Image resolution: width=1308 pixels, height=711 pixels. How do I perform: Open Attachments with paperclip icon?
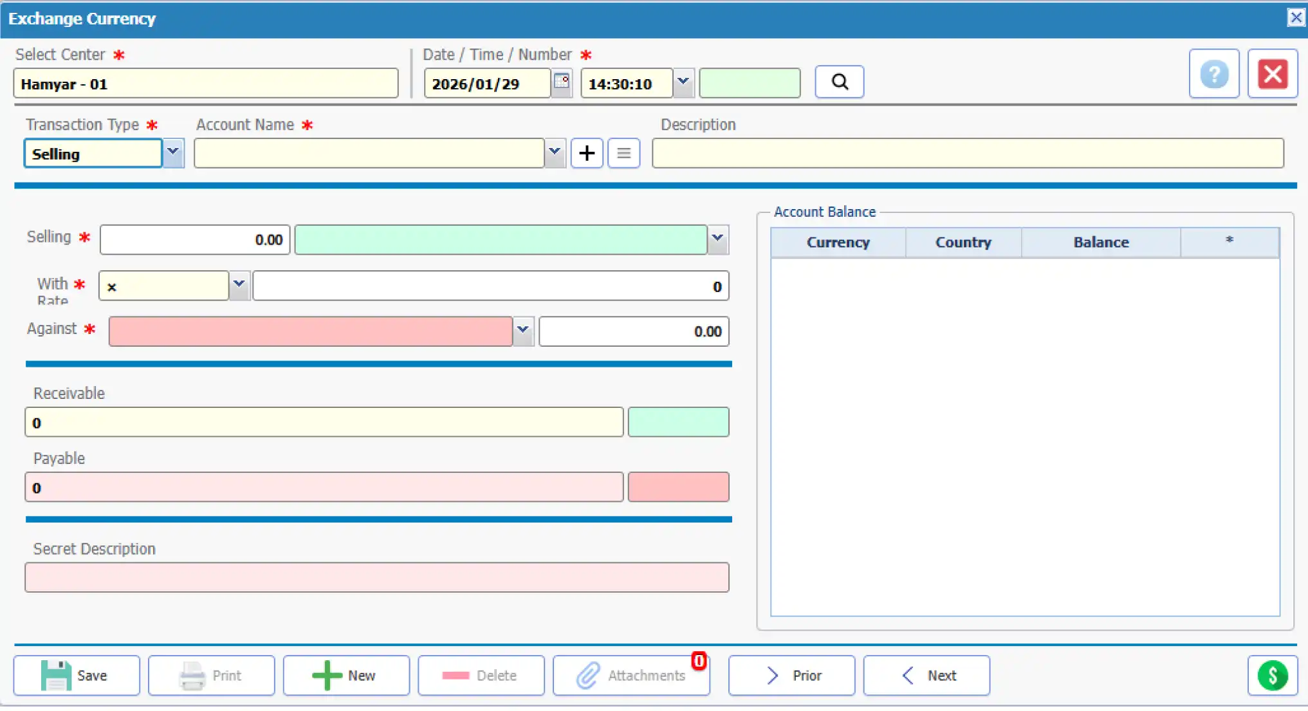631,676
